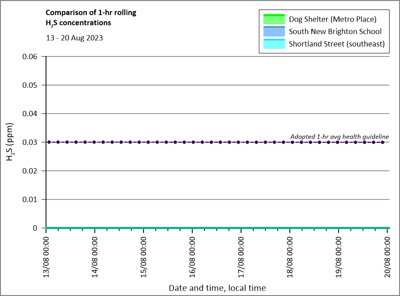This screenshot has height=296, width=400.
Task: Click the first dot on the guideline line
Action: [x=49, y=142]
